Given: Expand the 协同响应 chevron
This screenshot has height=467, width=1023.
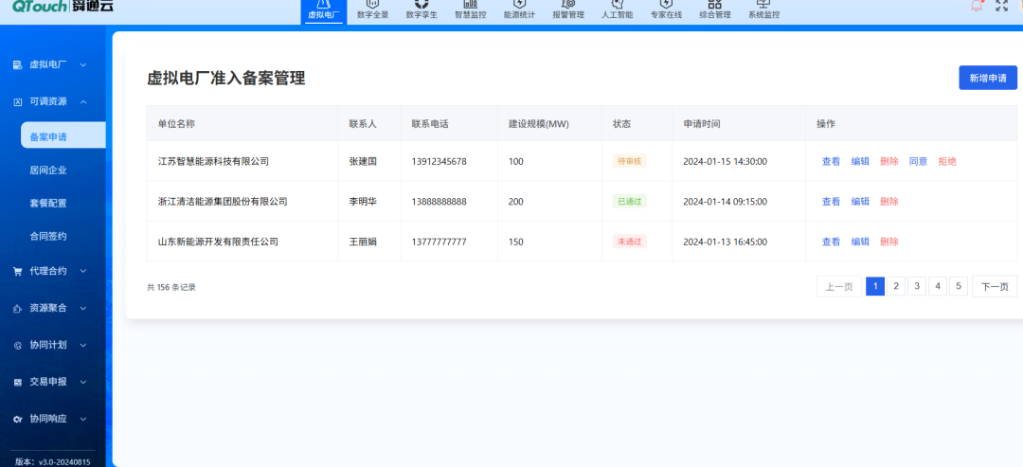Looking at the screenshot, I should coord(82,419).
